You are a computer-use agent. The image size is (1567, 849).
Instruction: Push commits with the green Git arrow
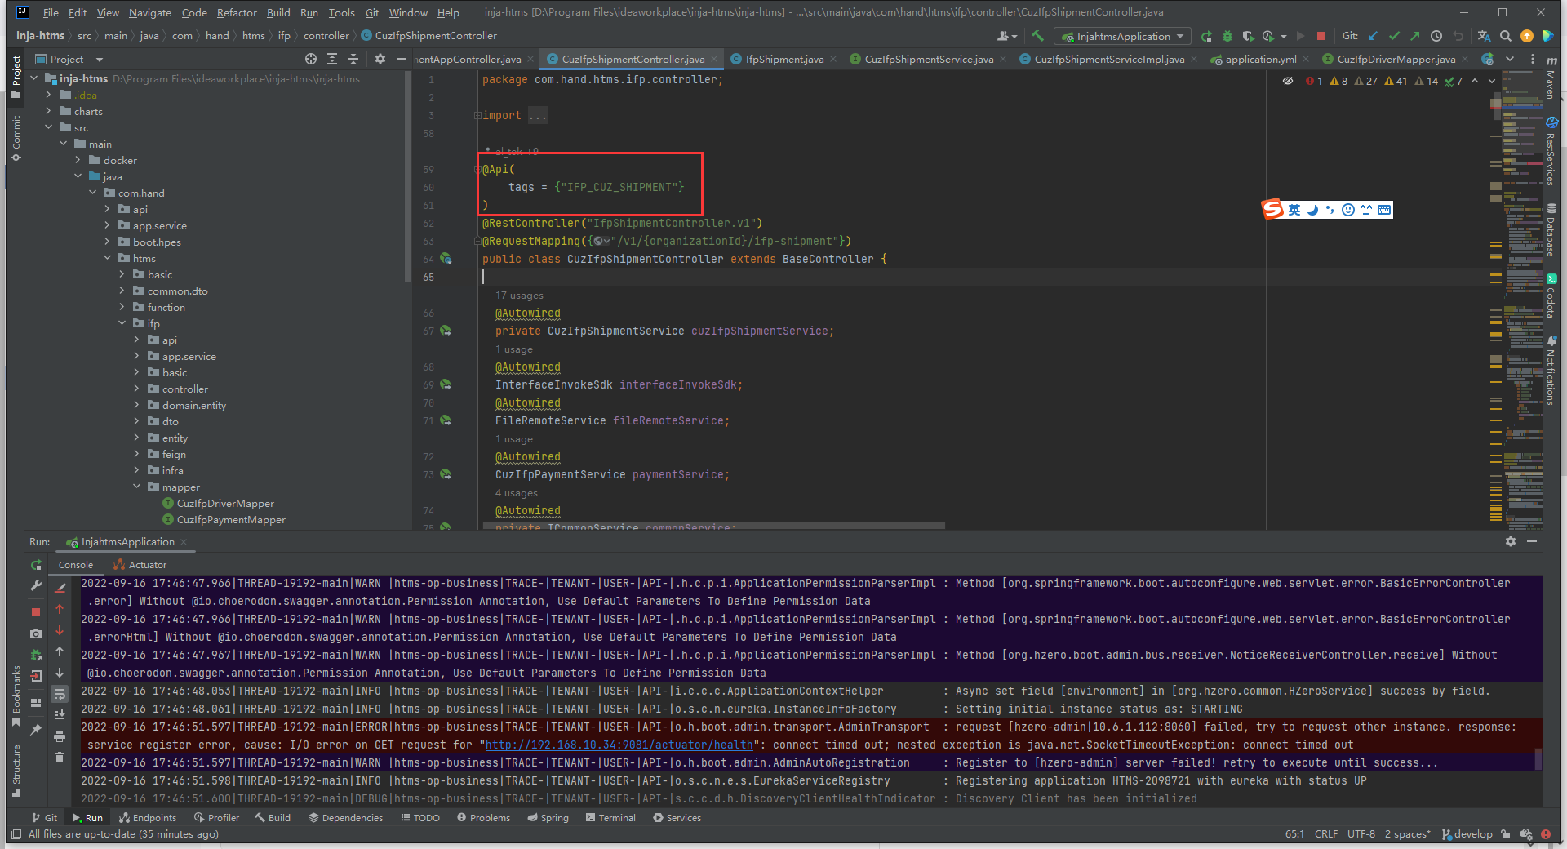(x=1415, y=36)
